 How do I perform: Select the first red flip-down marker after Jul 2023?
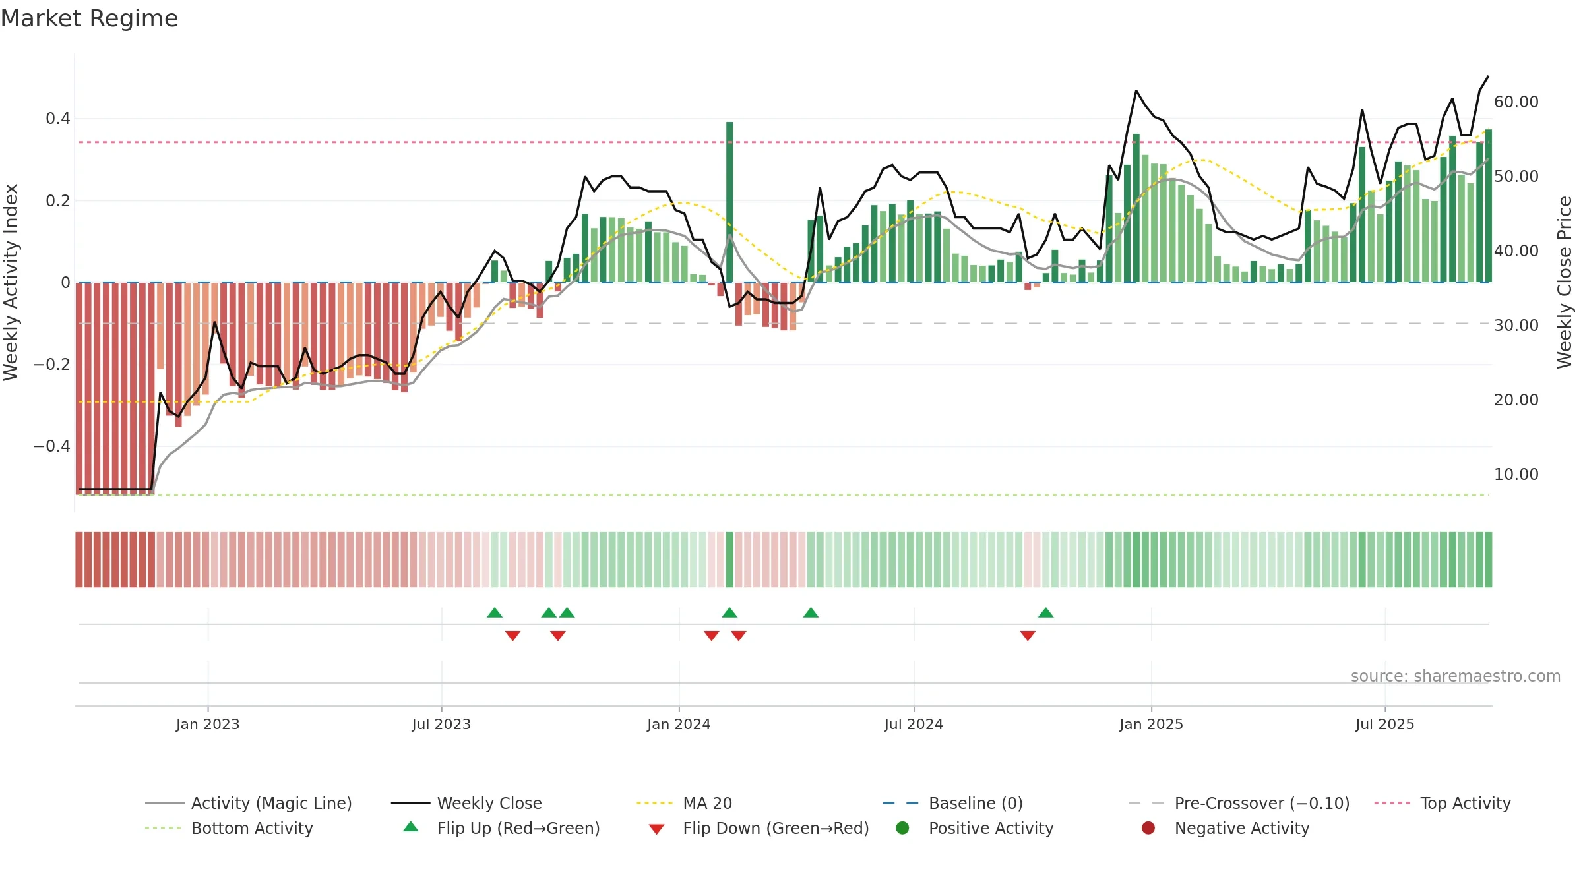(x=512, y=636)
